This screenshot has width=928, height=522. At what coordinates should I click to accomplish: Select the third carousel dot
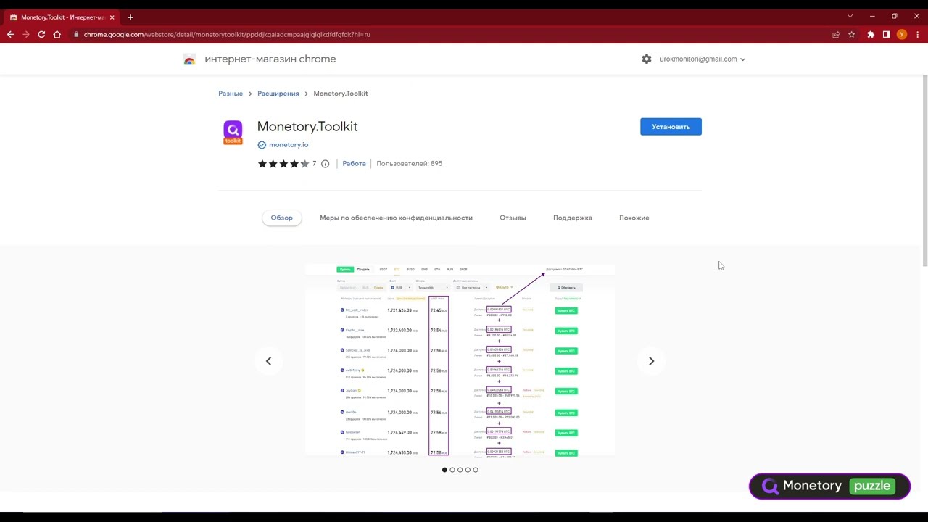(460, 470)
